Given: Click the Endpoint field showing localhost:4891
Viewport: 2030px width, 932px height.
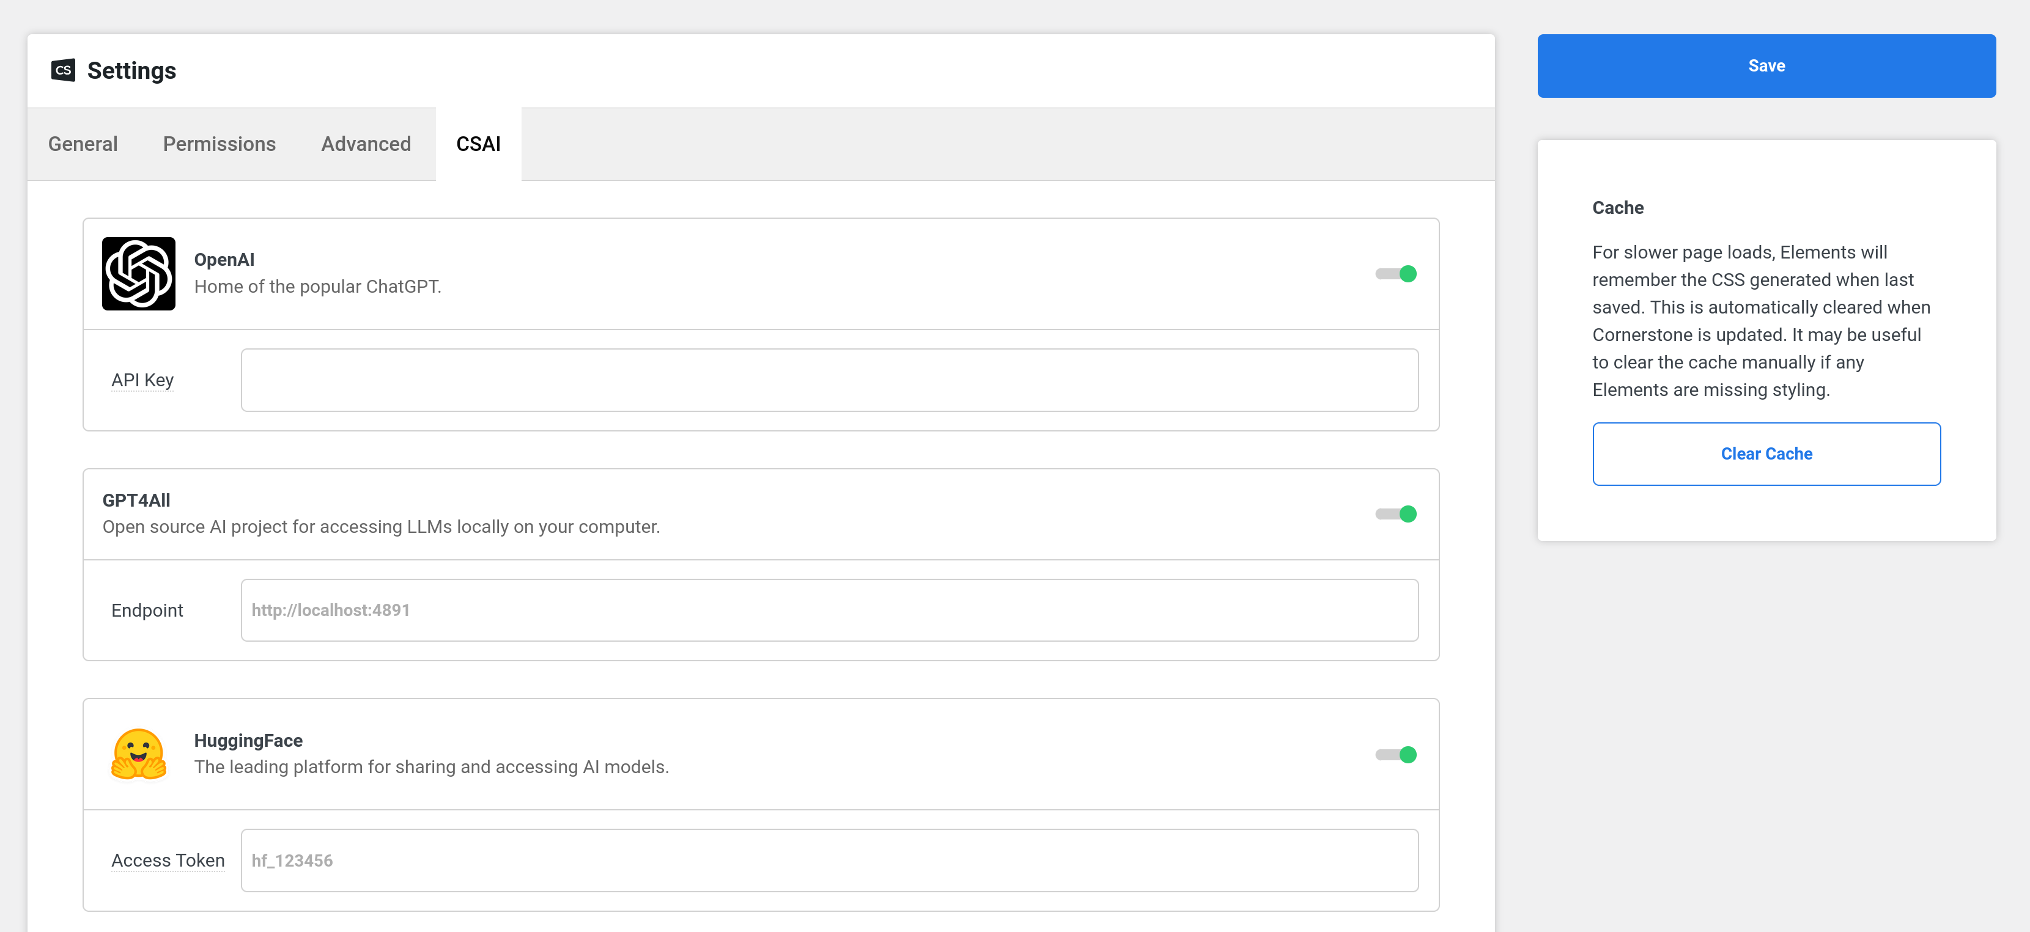Looking at the screenshot, I should (x=830, y=609).
